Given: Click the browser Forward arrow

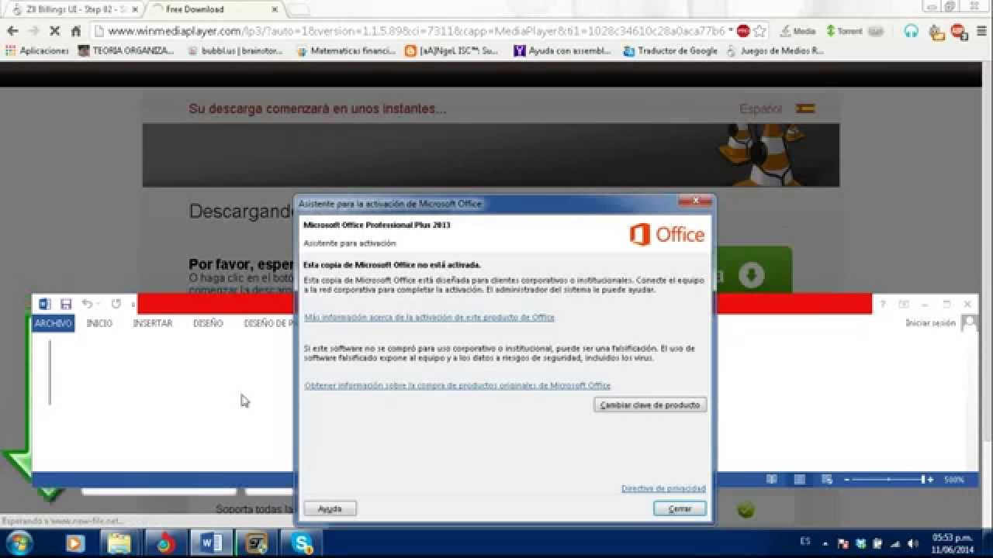Looking at the screenshot, I should 33,31.
